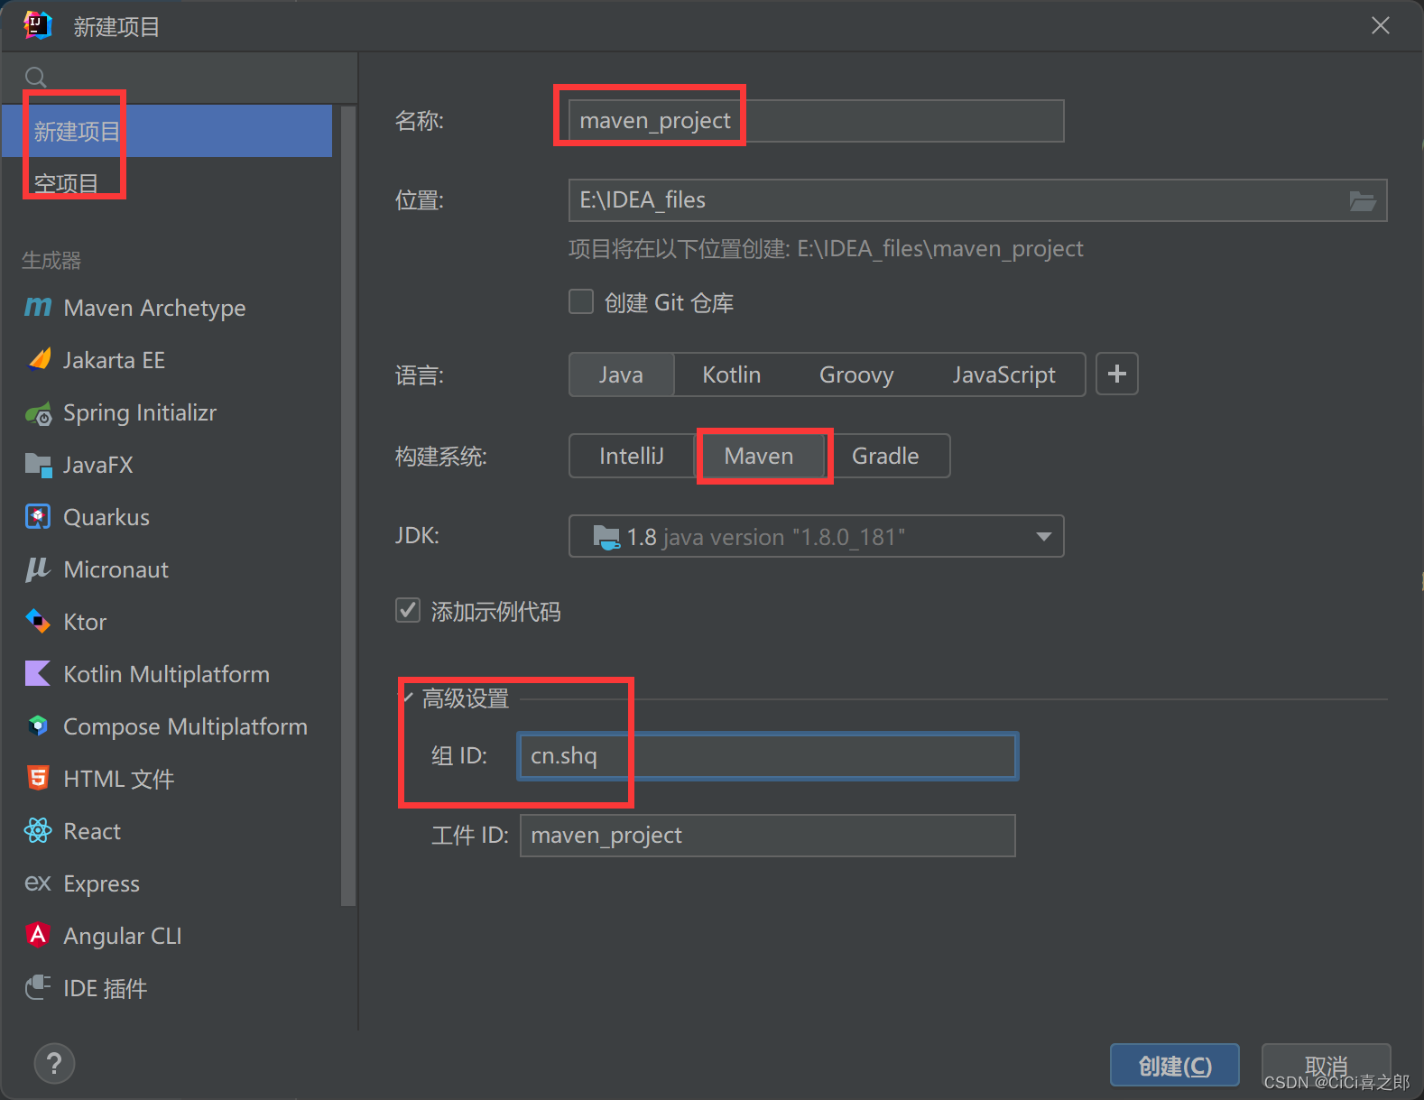Select the Quarkus generator icon
The width and height of the screenshot is (1424, 1100).
click(38, 517)
